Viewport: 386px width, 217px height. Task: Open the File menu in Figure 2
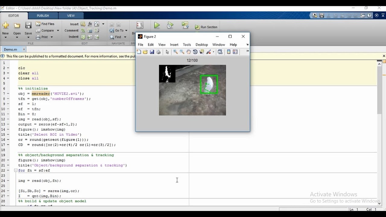click(x=141, y=45)
